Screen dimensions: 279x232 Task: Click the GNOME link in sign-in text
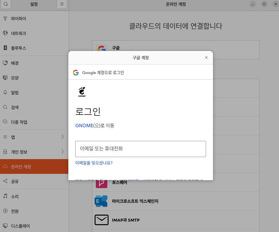(84, 126)
